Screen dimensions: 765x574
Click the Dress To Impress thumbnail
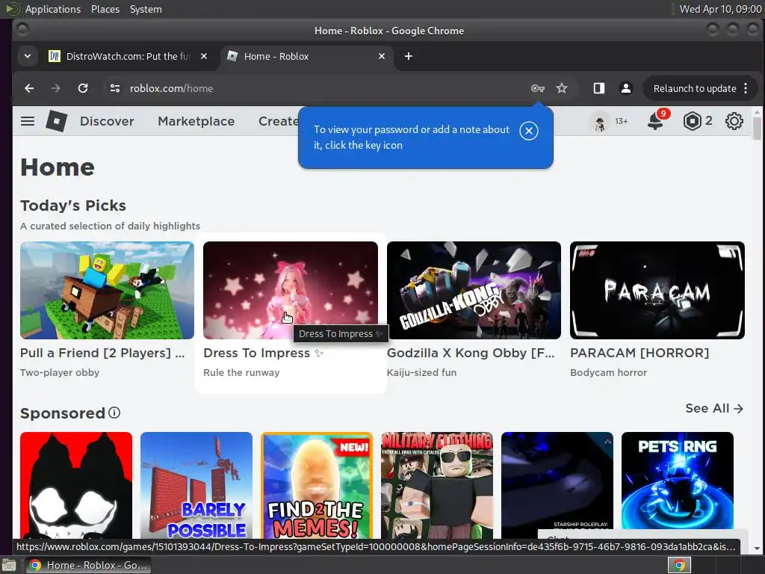[291, 290]
